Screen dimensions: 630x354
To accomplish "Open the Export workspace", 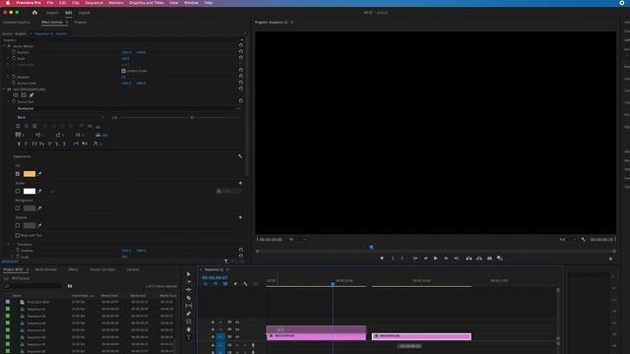I will click(x=85, y=13).
